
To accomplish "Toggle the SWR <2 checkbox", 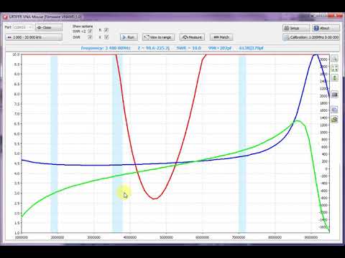I will (90, 31).
